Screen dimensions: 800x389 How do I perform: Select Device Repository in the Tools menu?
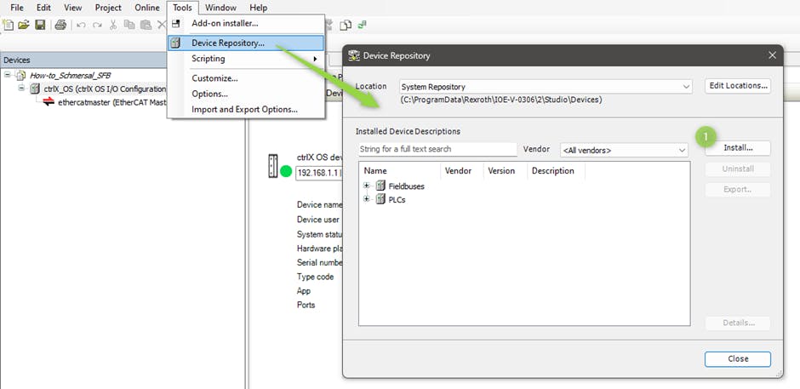pos(227,43)
